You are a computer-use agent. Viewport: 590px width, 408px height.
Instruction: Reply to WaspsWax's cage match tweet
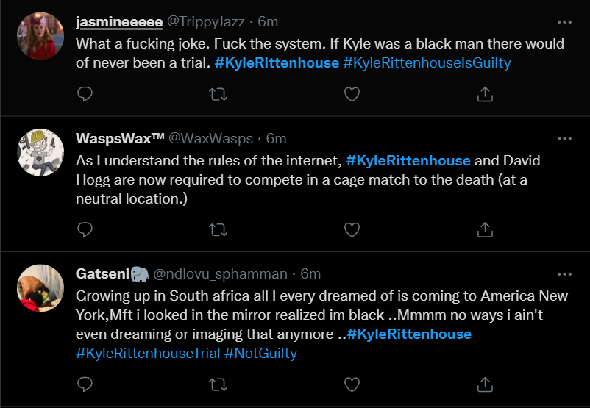coord(85,230)
